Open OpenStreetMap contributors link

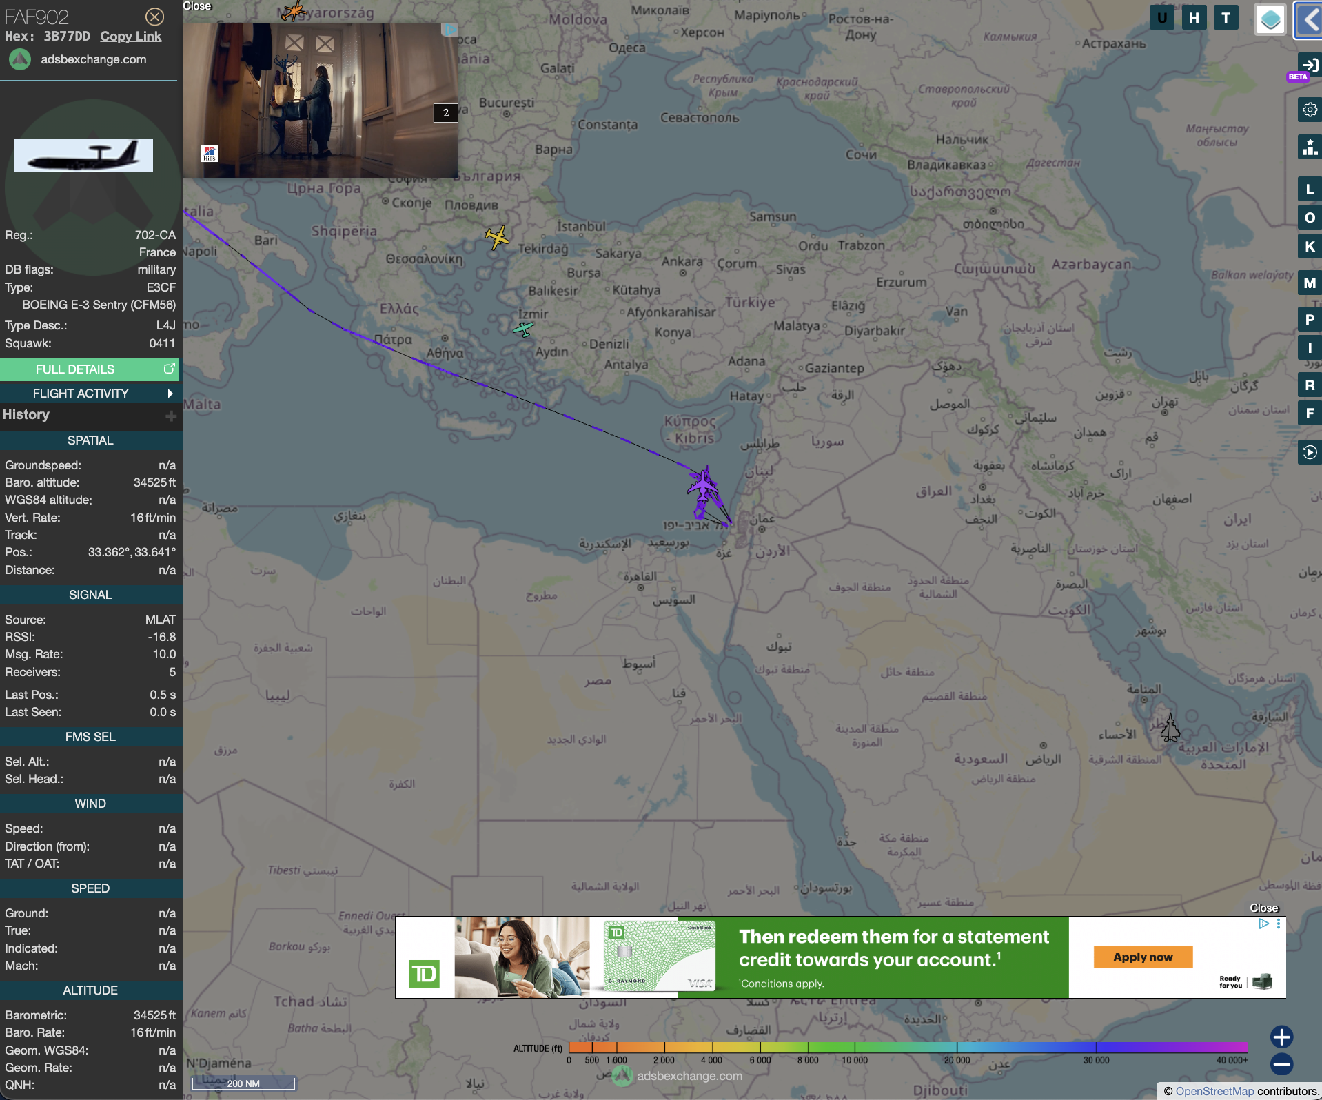1214,1091
